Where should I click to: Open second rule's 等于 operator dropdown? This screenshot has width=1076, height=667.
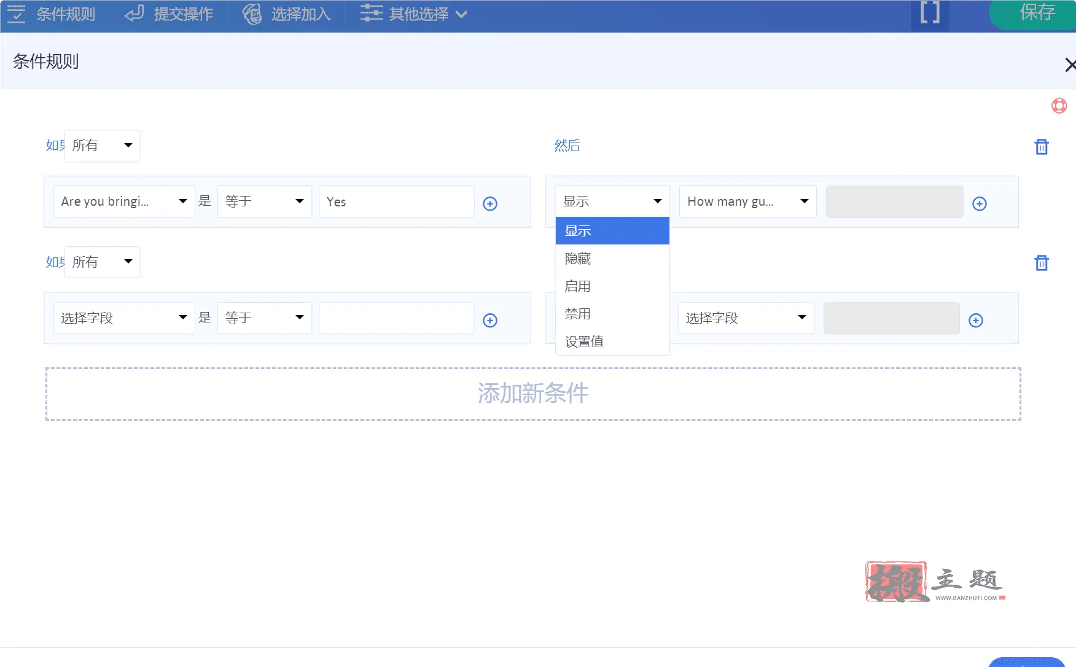(265, 318)
